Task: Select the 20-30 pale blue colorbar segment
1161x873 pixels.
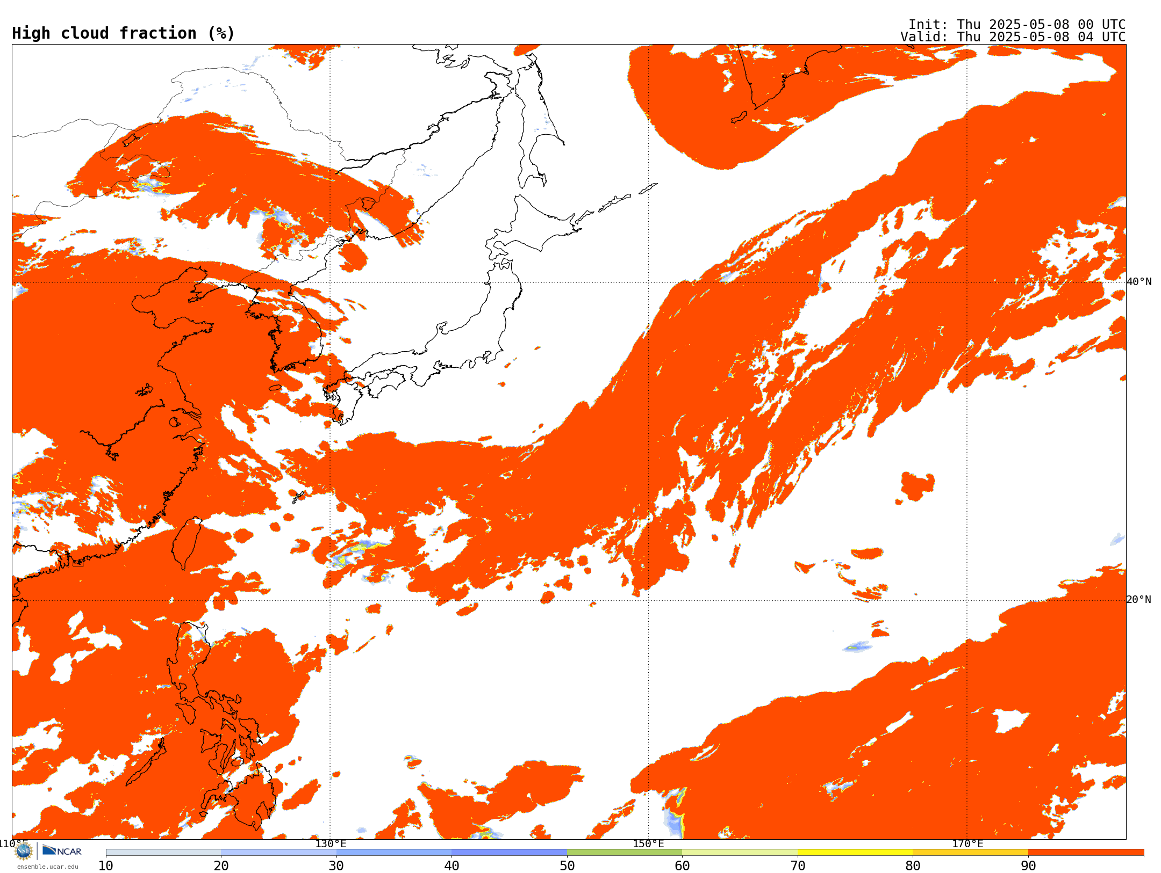Action: tap(278, 853)
